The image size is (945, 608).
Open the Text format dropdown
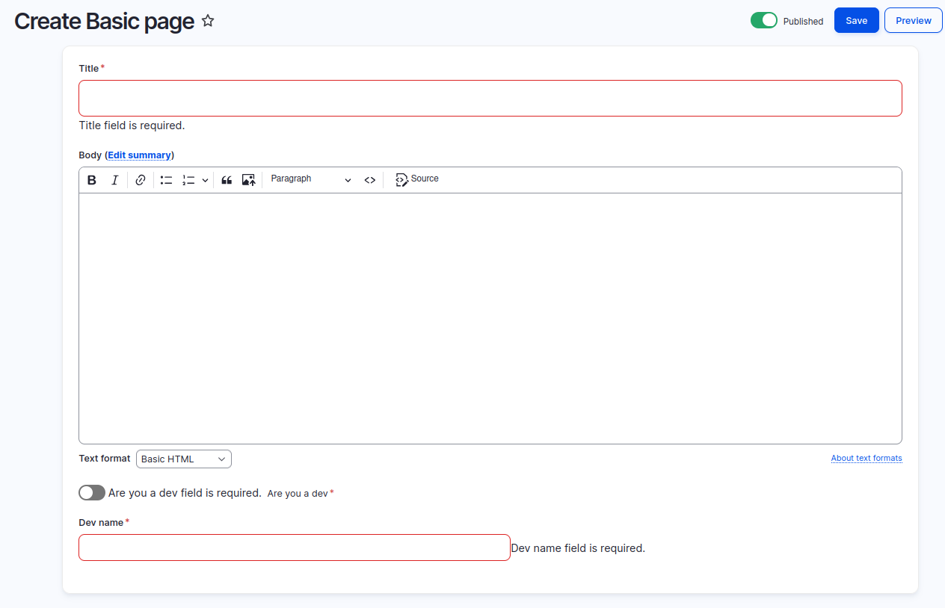(184, 459)
